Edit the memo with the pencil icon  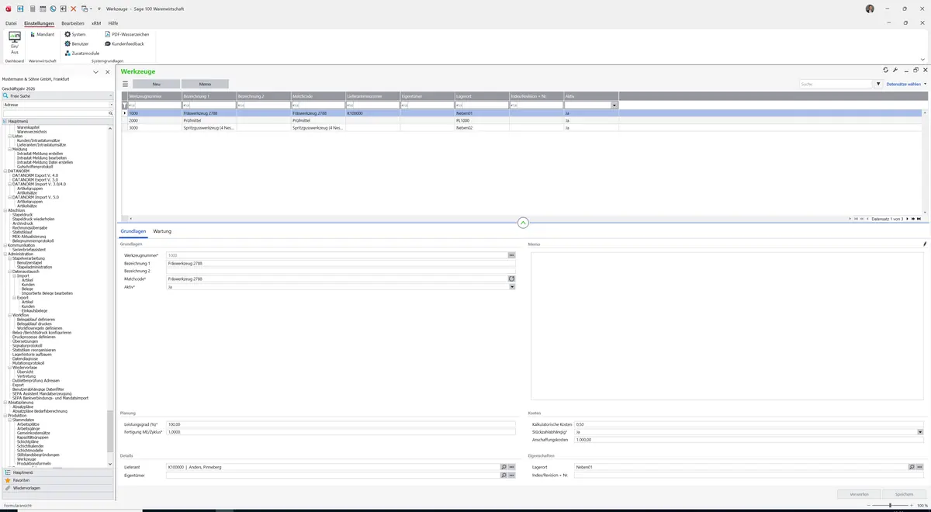click(925, 244)
